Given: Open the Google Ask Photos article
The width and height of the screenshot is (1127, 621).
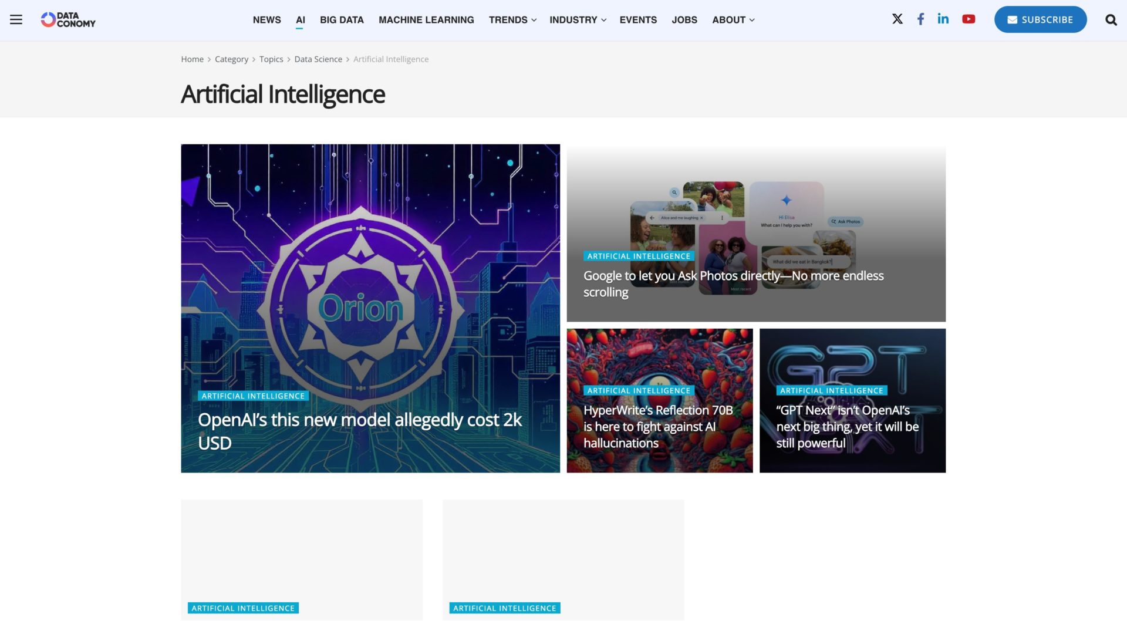Looking at the screenshot, I should click(x=733, y=283).
